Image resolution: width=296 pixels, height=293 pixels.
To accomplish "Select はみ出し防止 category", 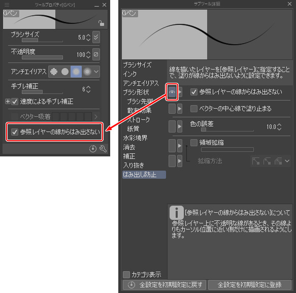I will 144,175.
